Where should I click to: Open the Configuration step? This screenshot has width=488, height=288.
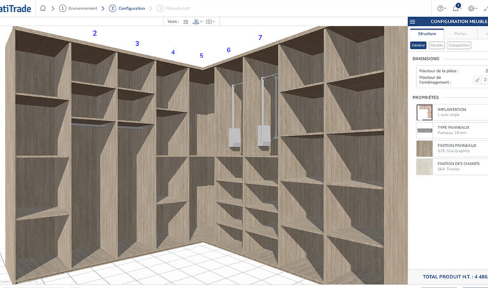(126, 8)
